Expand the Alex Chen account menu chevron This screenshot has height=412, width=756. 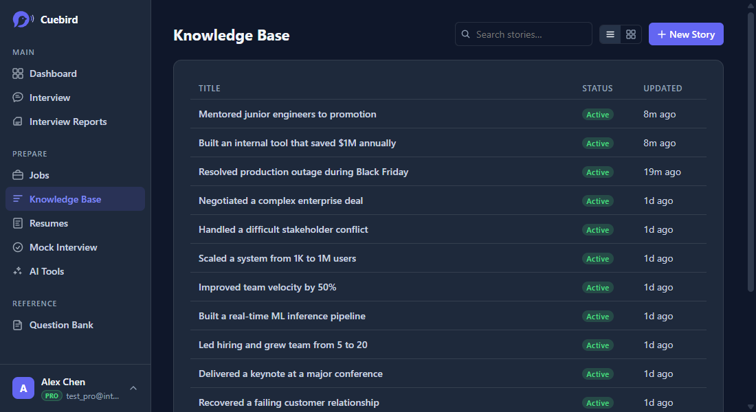(133, 388)
